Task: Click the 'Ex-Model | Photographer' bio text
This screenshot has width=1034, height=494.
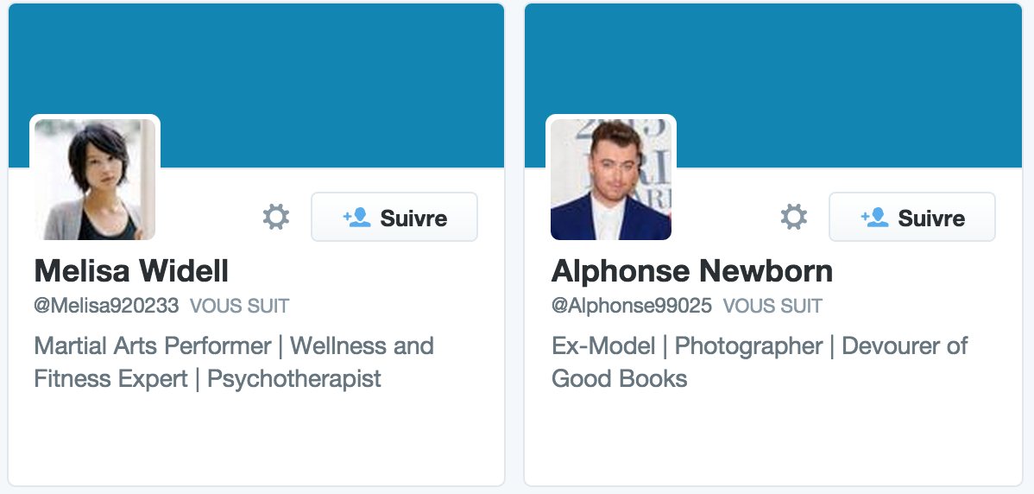Action: [x=687, y=346]
